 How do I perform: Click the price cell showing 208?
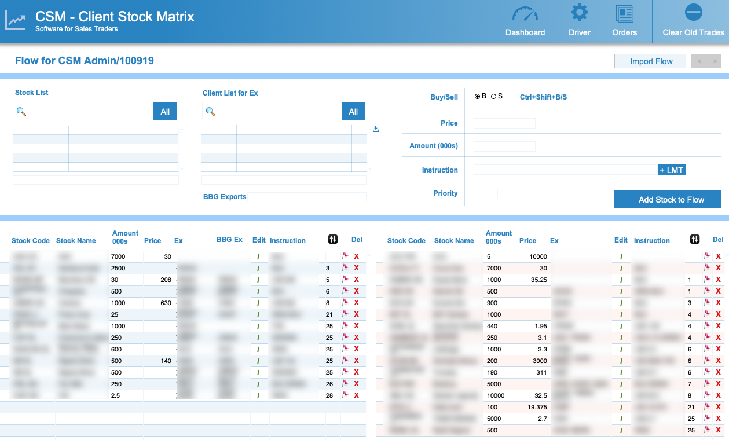[x=158, y=280]
